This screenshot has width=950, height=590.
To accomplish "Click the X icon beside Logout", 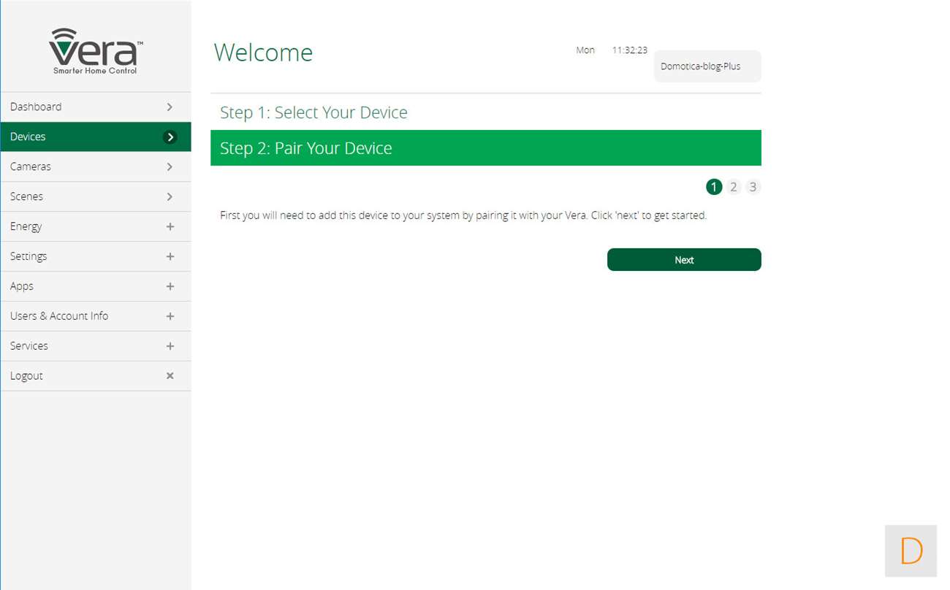I will (x=170, y=375).
